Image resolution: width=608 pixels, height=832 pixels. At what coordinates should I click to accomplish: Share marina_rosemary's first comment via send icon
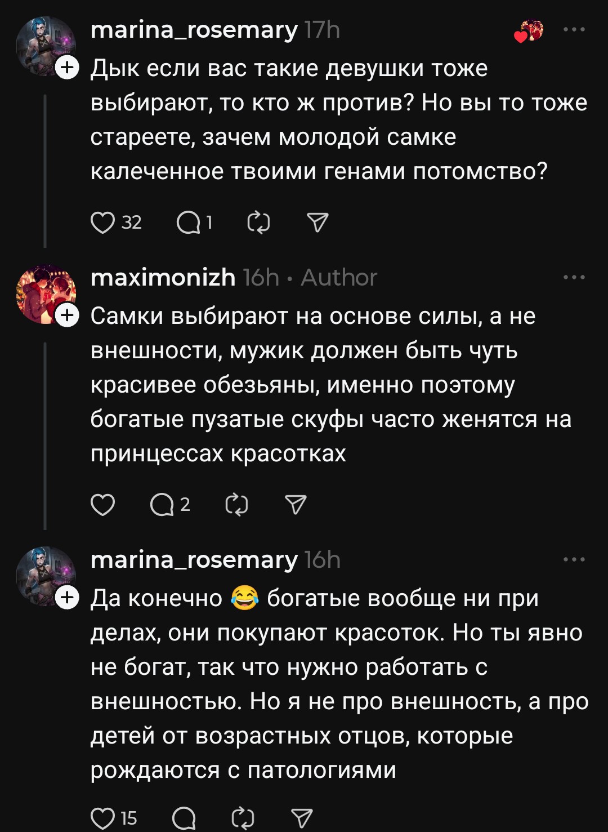318,223
